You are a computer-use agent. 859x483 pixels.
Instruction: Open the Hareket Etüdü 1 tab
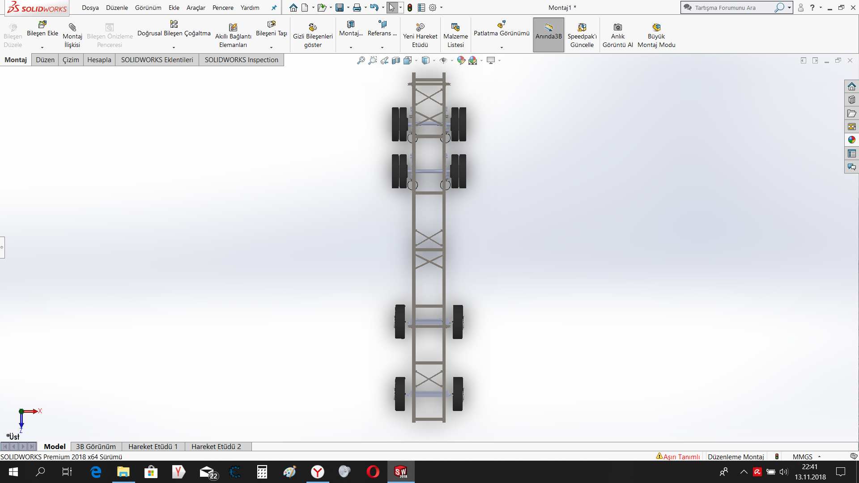tap(153, 446)
